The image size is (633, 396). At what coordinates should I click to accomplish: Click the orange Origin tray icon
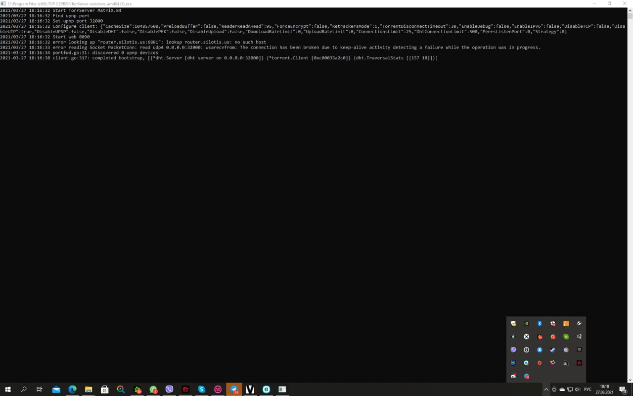point(540,363)
